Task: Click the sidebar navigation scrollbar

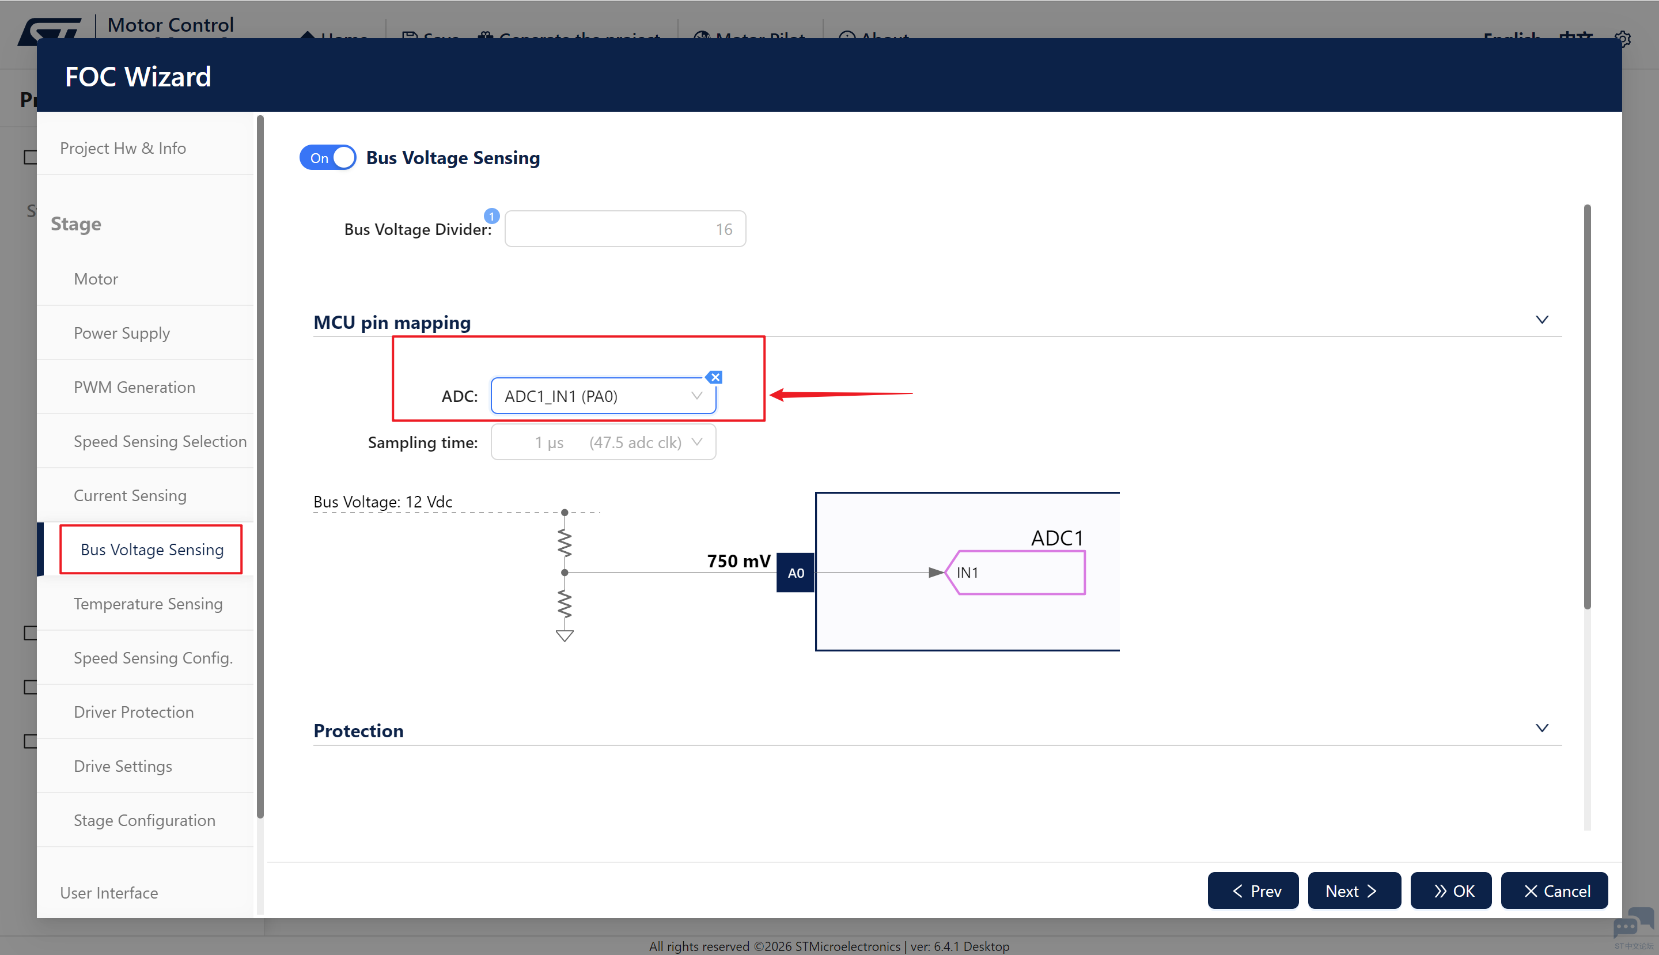Action: (x=260, y=466)
